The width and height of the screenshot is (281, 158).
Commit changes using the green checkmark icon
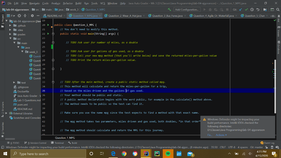[x=246, y=9]
